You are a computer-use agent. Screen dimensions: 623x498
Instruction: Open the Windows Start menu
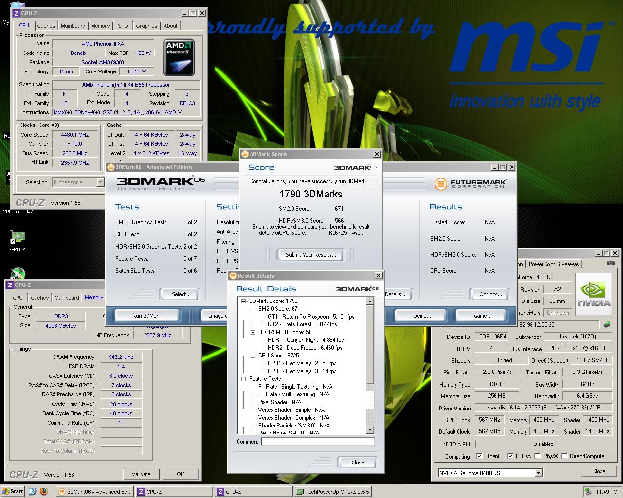[x=13, y=491]
